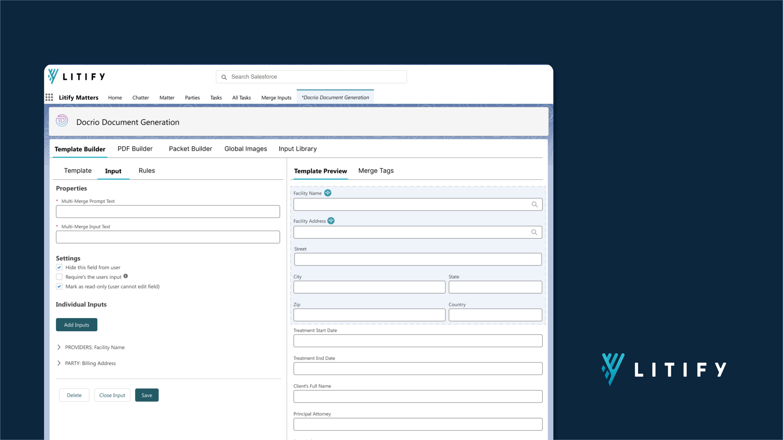783x440 pixels.
Task: Enable Require's the users input checkbox
Action: tap(59, 277)
